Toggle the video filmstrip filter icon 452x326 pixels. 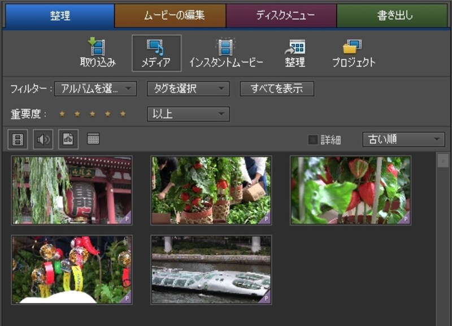pyautogui.click(x=18, y=138)
